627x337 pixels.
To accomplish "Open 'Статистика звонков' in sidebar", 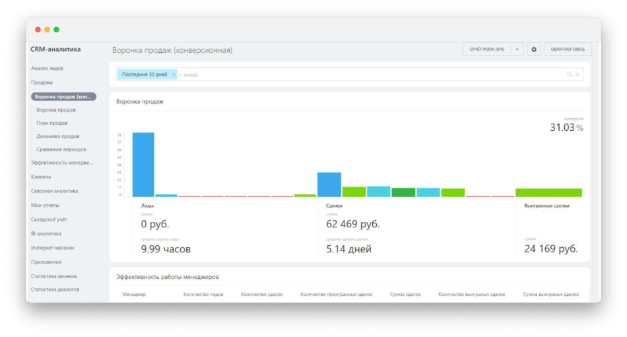I will pos(53,276).
